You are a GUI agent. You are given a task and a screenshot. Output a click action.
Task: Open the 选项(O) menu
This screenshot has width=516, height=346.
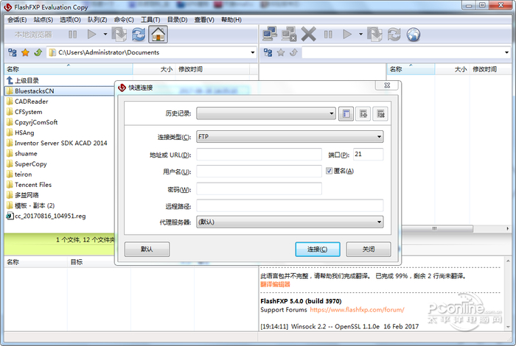click(x=70, y=20)
